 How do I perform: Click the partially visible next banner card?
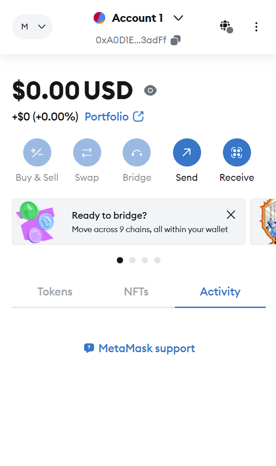point(264,222)
